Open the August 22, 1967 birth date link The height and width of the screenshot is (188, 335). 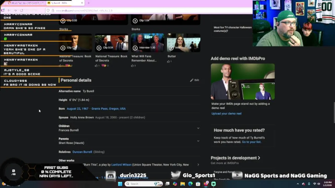pyautogui.click(x=77, y=109)
